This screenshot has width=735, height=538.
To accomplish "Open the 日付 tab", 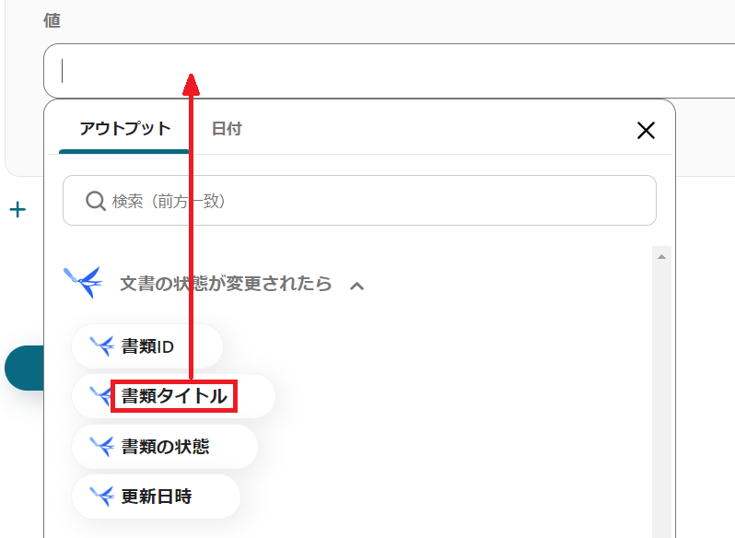I will point(227,129).
